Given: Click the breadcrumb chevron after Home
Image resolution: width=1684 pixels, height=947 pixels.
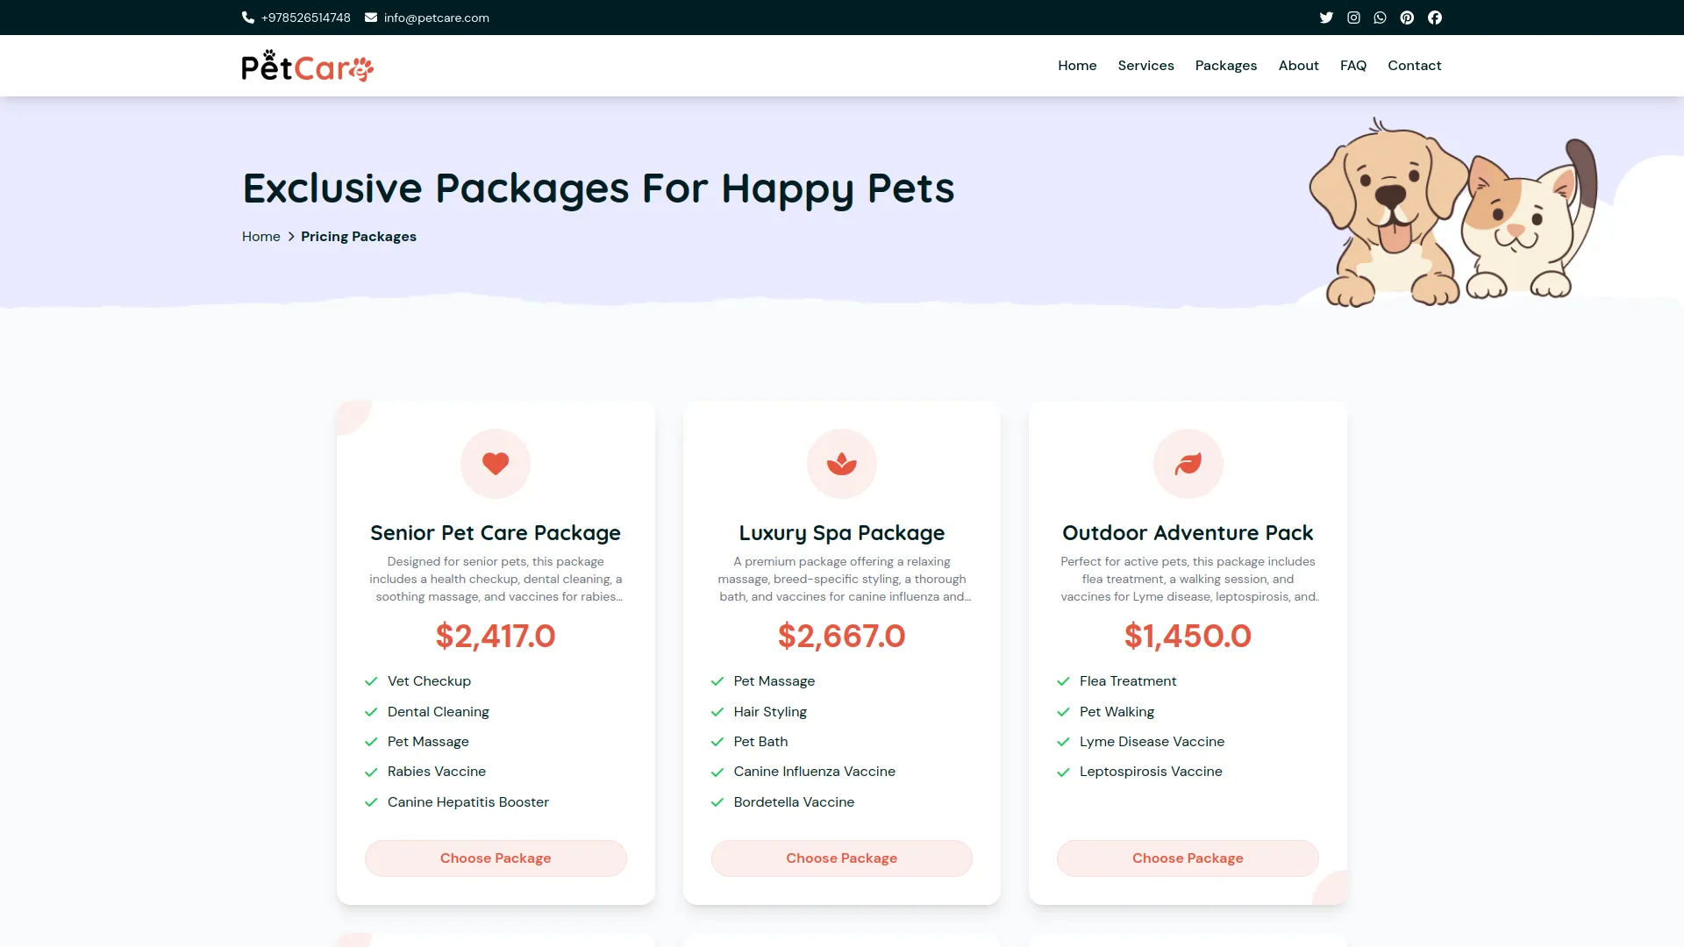Looking at the screenshot, I should [290, 237].
